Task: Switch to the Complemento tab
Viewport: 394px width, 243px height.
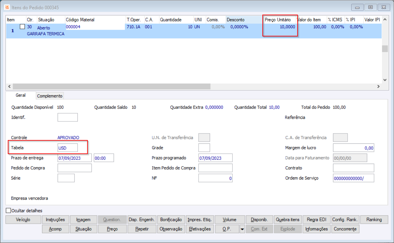Action: [x=50, y=96]
